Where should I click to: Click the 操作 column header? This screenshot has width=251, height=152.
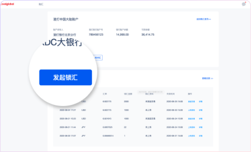tap(190, 94)
